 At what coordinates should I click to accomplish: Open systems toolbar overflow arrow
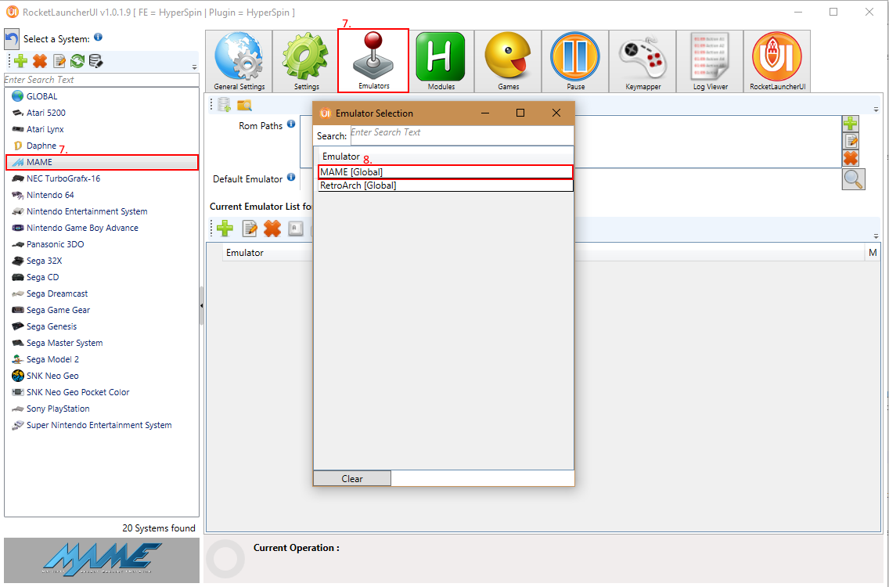194,67
